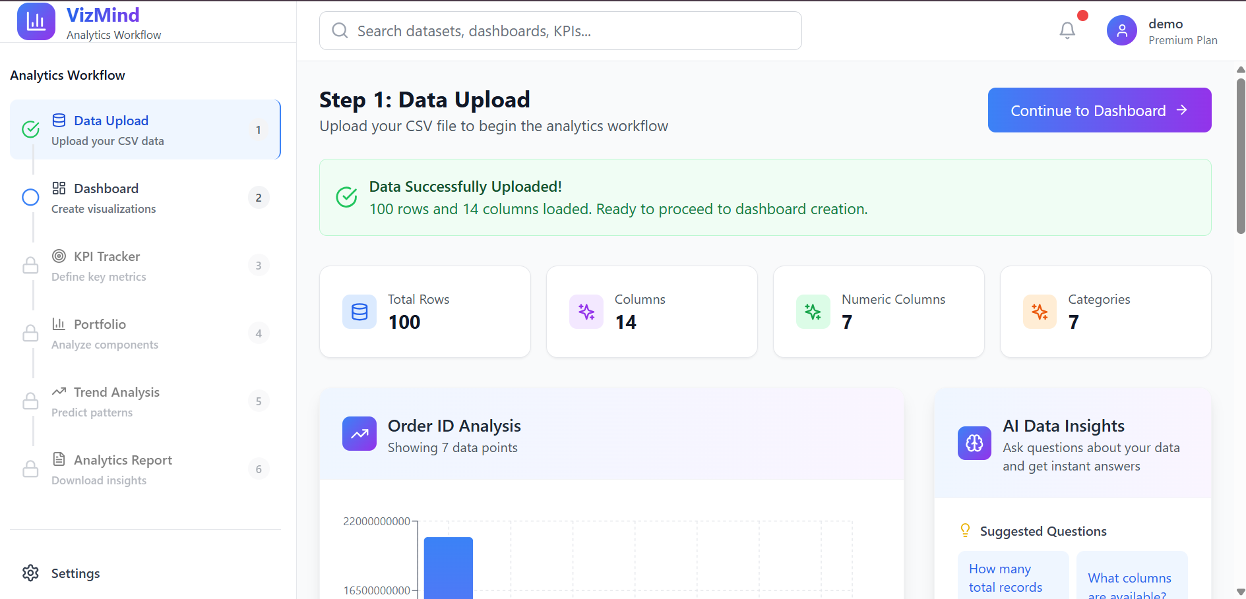Click the "Data Successfully Uploaded!" heading
Viewport: 1246px width, 599px height.
pos(466,186)
